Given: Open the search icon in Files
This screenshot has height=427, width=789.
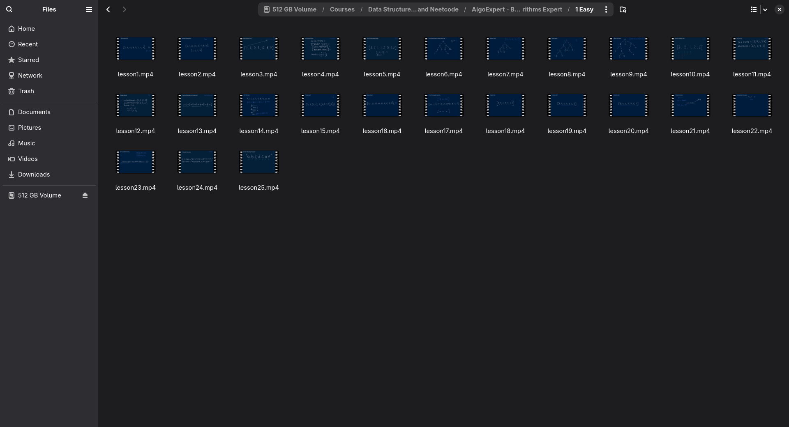Looking at the screenshot, I should 9,9.
